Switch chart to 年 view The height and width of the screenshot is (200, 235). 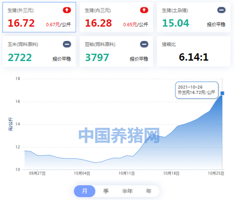[x=148, y=191]
